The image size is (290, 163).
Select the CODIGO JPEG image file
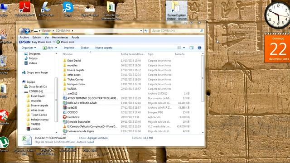pos(72,112)
